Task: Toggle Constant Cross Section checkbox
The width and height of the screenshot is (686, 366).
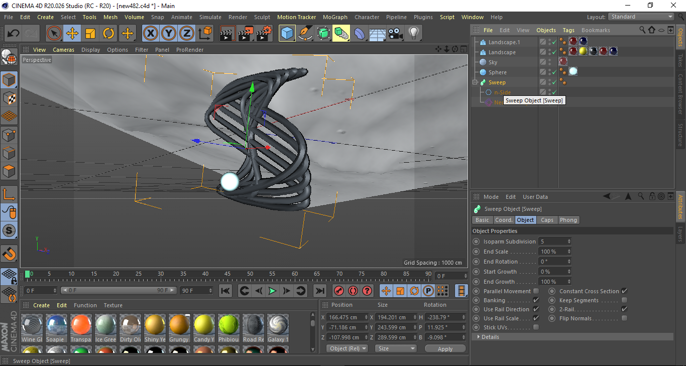Action: (x=624, y=291)
